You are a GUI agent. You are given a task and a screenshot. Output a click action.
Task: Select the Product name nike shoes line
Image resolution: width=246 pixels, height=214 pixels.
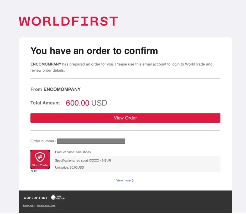73,152
